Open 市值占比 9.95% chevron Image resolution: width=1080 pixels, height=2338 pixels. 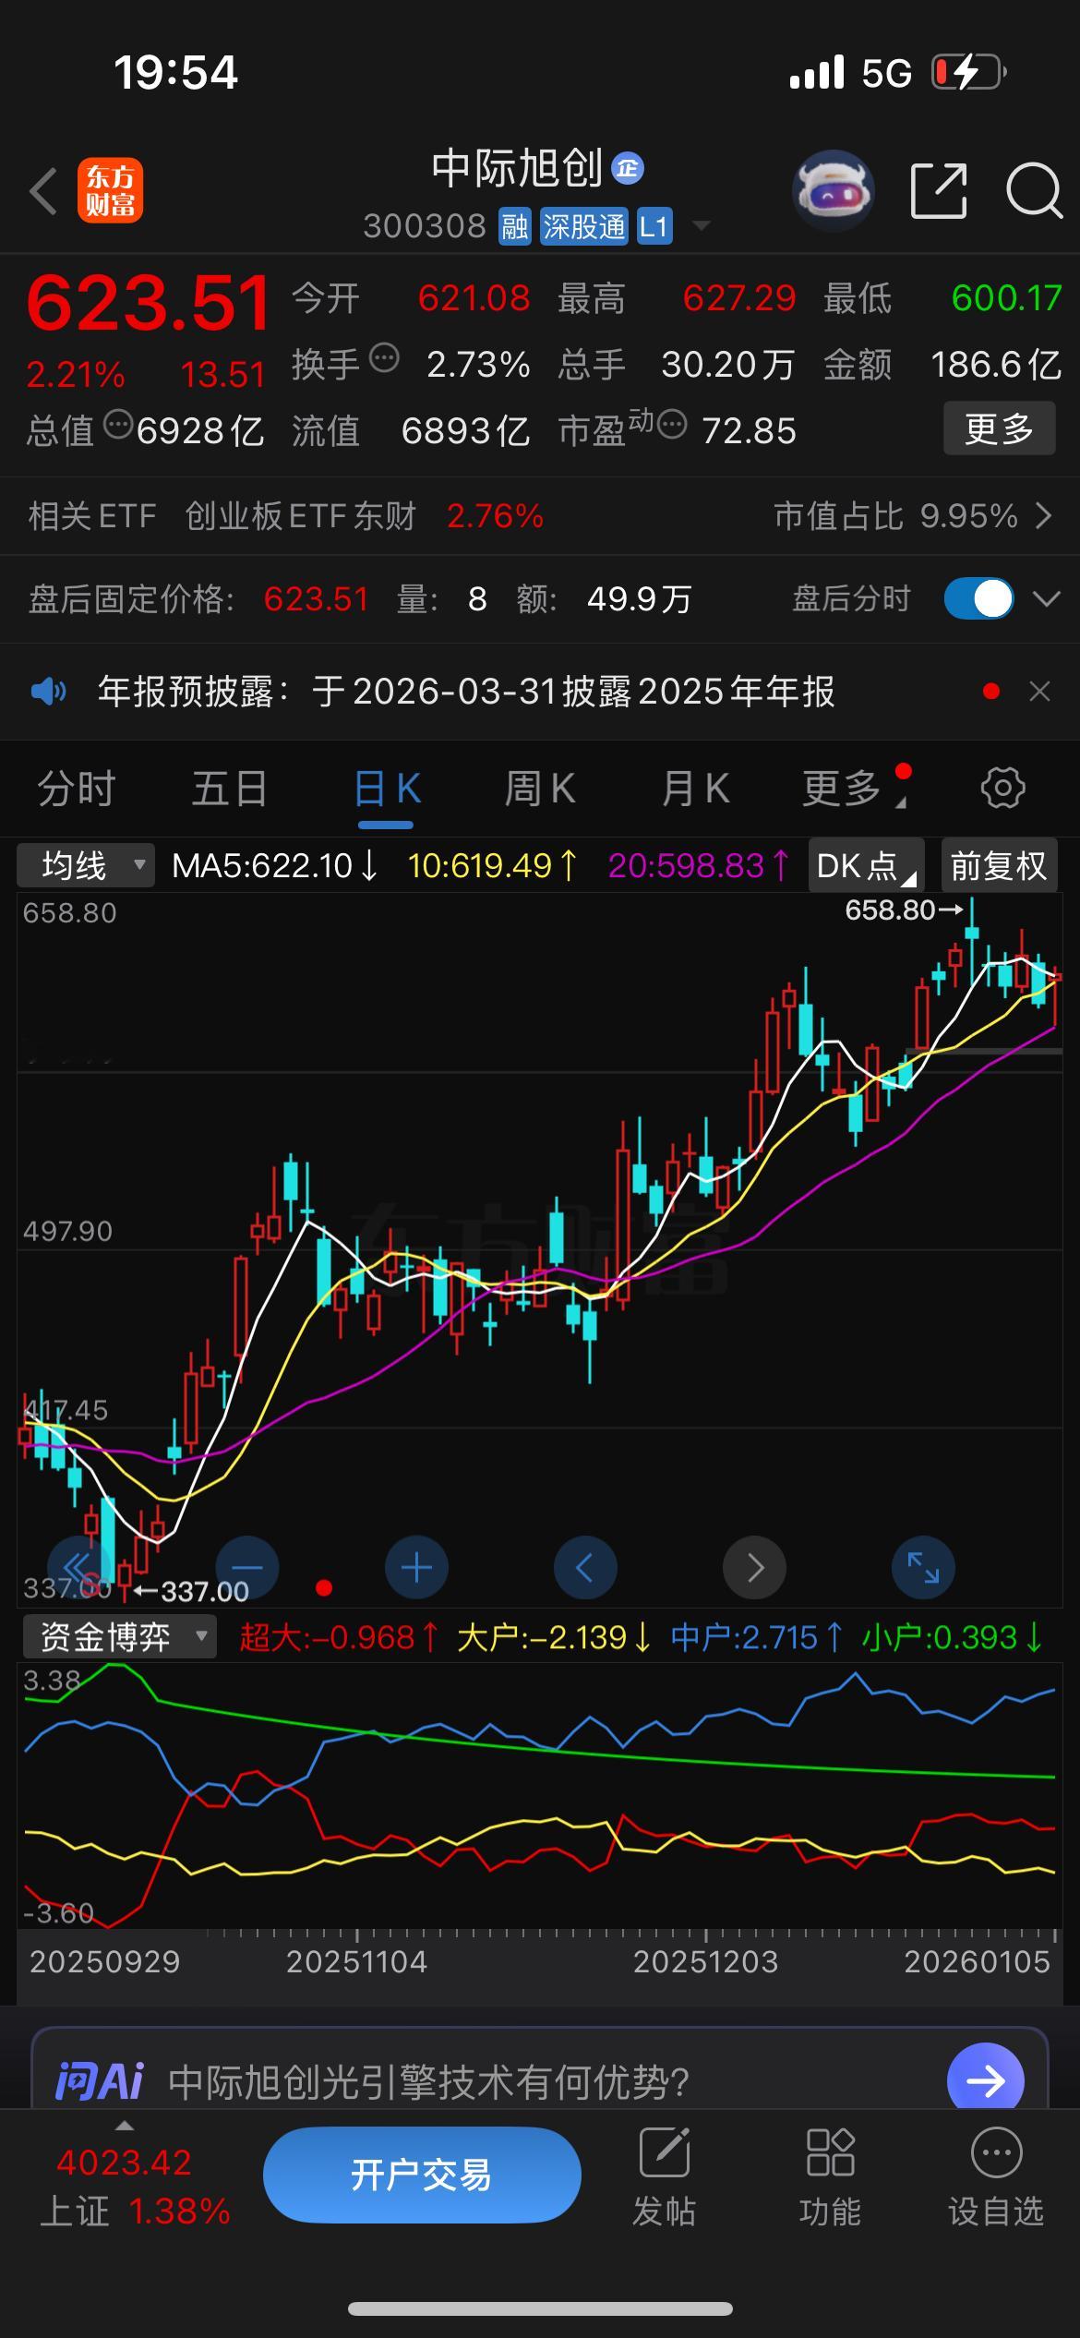(1044, 515)
